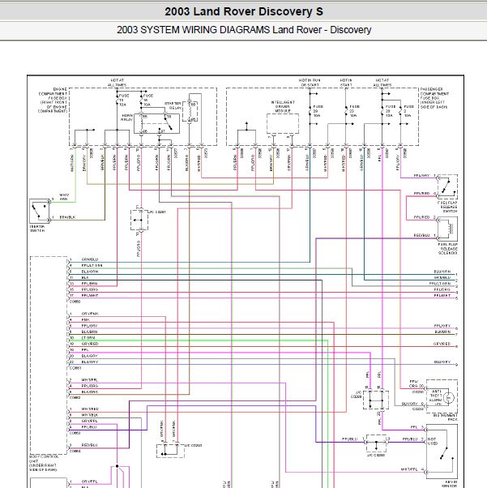This screenshot has width=487, height=488.
Task: Click the intelligent driver module dashed box
Action: (283, 124)
